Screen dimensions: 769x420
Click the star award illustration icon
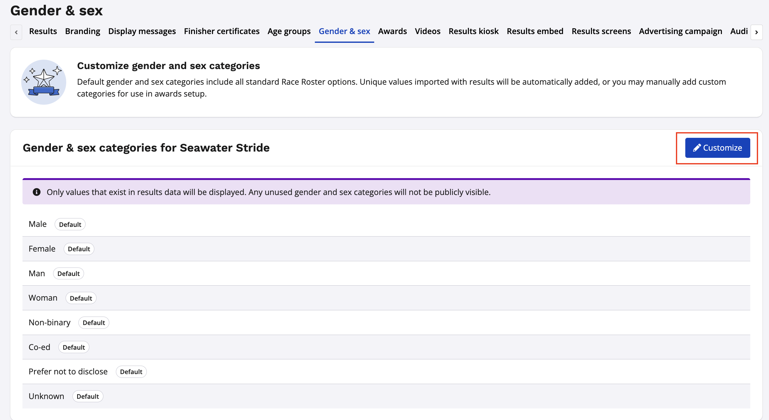tap(44, 82)
